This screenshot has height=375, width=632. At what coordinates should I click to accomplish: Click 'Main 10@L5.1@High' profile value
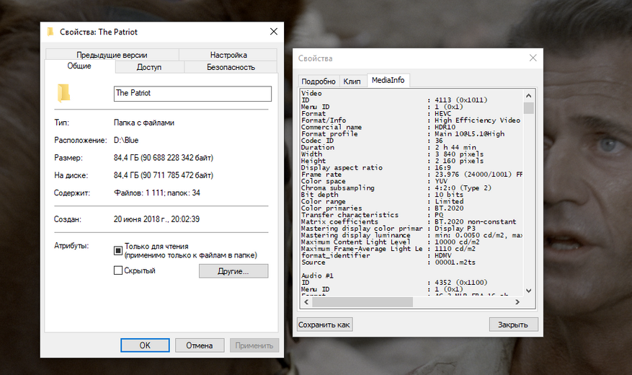tap(470, 134)
